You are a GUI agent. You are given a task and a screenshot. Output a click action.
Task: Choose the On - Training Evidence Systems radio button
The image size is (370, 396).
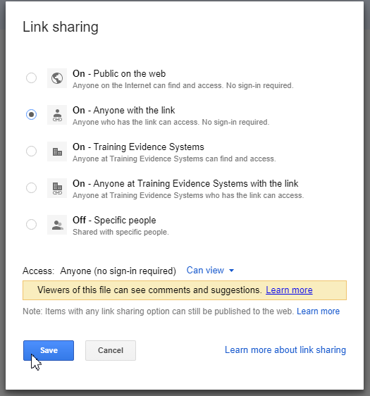tap(31, 151)
